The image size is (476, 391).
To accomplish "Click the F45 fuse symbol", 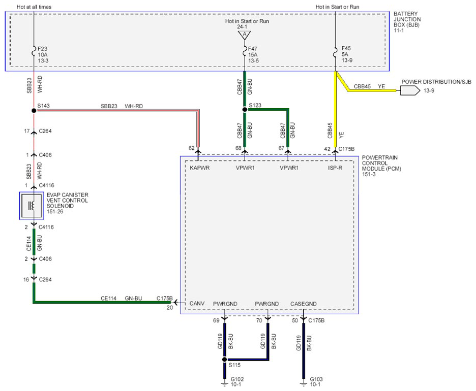I will 335,52.
